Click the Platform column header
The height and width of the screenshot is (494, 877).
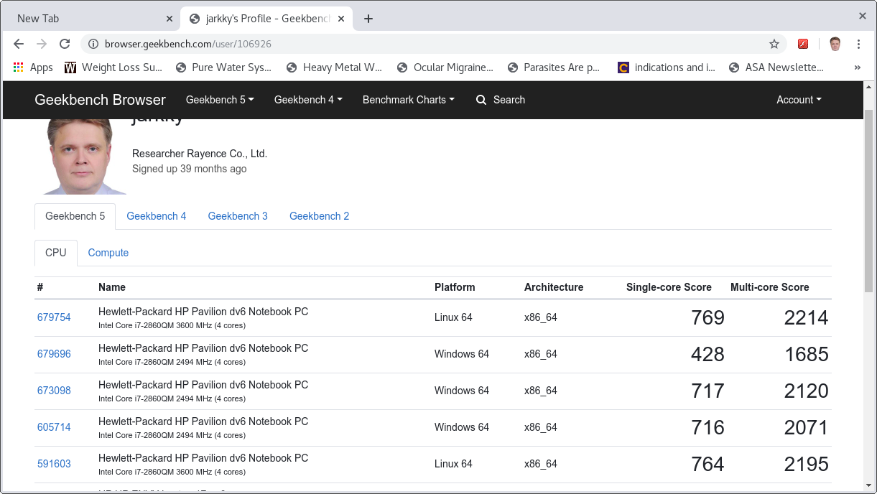coord(455,287)
